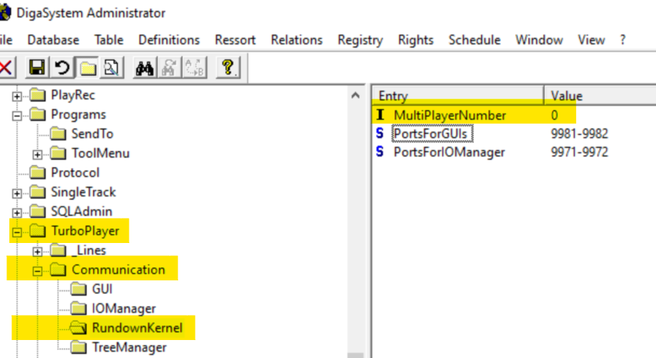
Task: Toggle the yellow folder toolbar button
Action: [x=88, y=68]
